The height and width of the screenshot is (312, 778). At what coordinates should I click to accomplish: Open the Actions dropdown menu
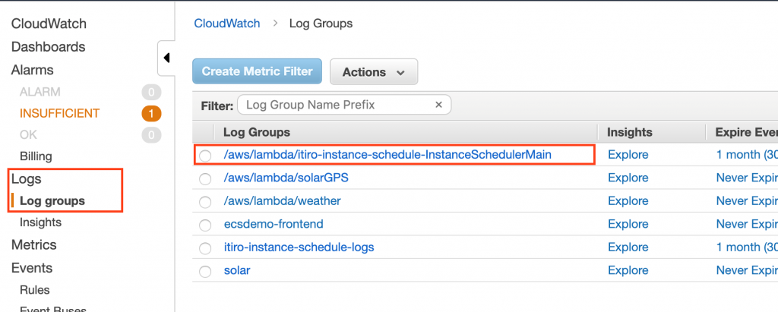click(373, 72)
